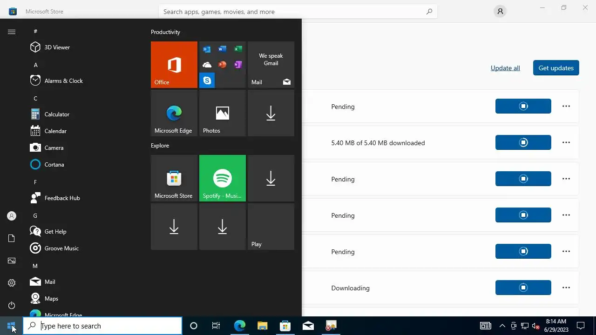Expand the Start menu hamburger menu

click(12, 32)
